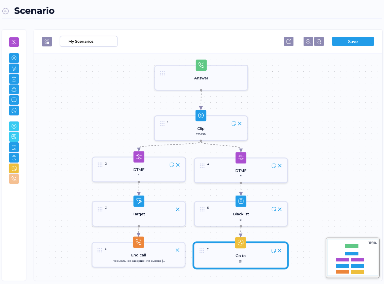The height and width of the screenshot is (284, 384).
Task: Click the export scenario icon
Action: [289, 41]
